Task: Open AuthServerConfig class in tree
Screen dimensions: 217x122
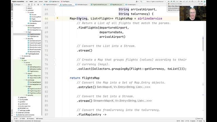Action: 34,41
